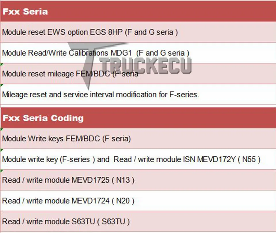The width and height of the screenshot is (276, 233).
Task: Select the MEVD1725 N13 module row
Action: [138, 180]
